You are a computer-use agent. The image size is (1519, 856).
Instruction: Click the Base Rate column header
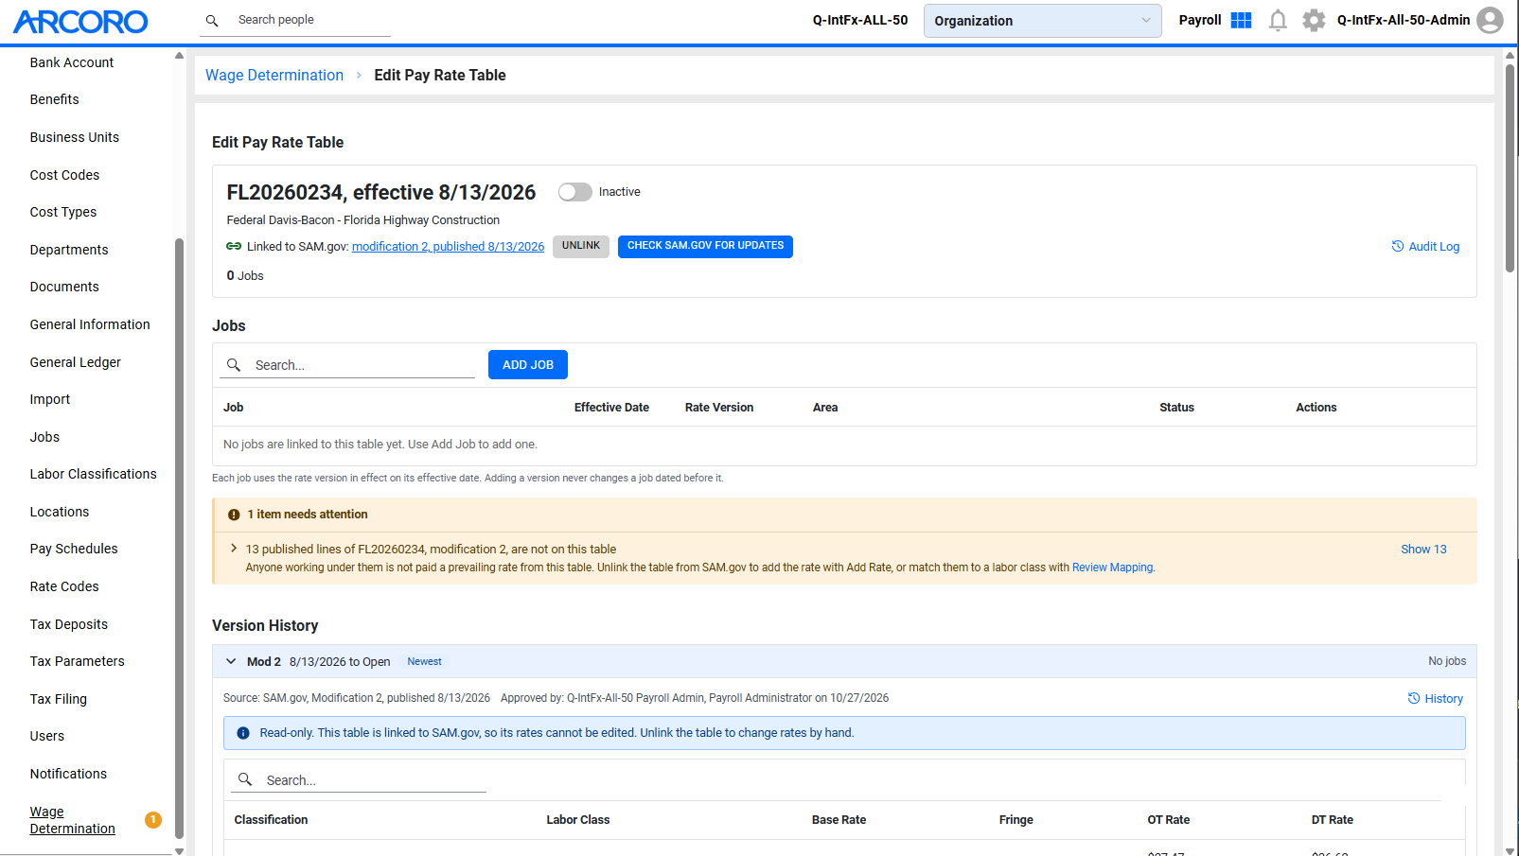coord(839,820)
